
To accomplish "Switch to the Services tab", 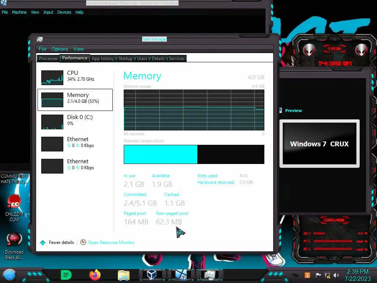I will 176,59.
